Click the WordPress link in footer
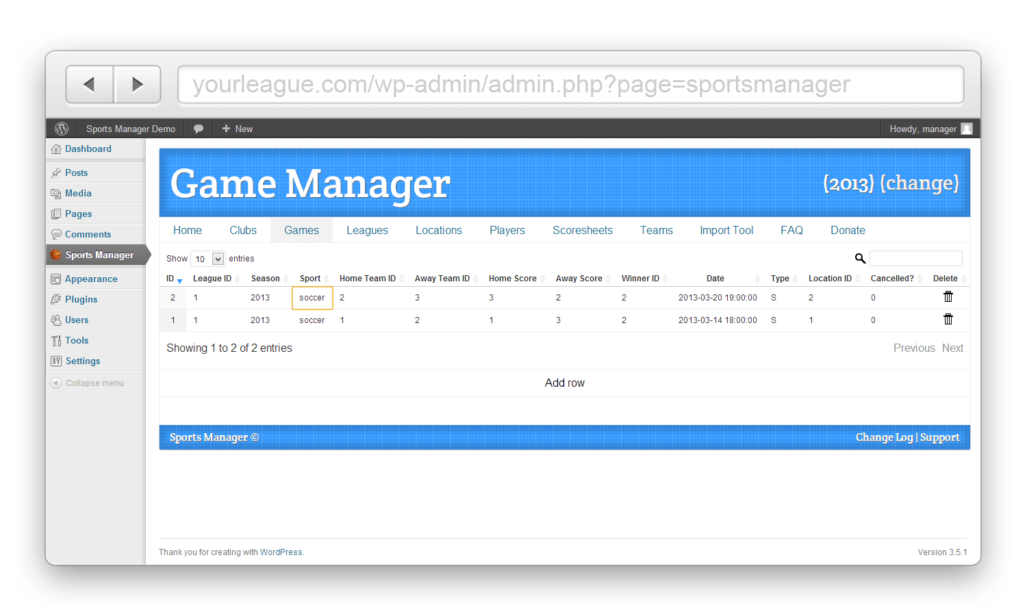This screenshot has width=1027, height=616. point(281,552)
